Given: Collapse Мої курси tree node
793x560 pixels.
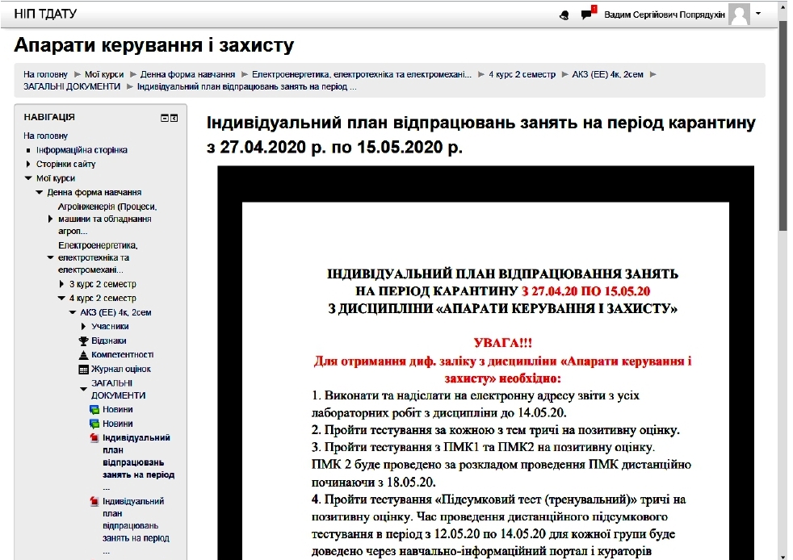Looking at the screenshot, I should tap(28, 178).
